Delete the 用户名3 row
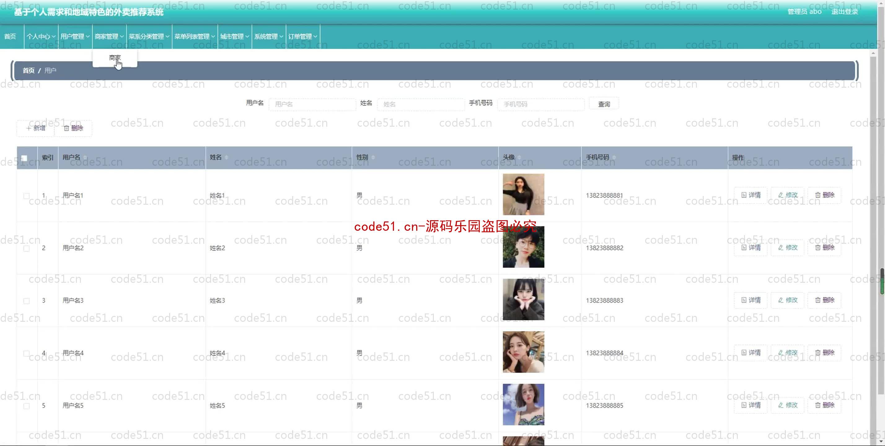Image resolution: width=885 pixels, height=446 pixels. pyautogui.click(x=825, y=300)
